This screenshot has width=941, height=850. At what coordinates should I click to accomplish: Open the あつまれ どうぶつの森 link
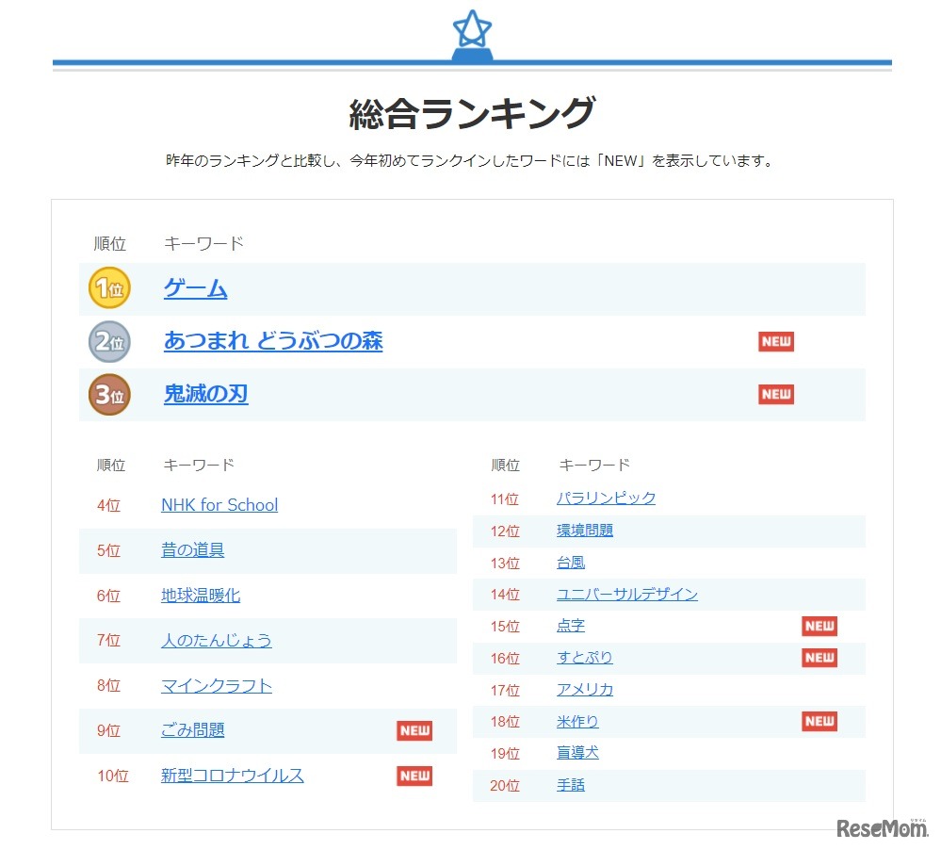coord(273,341)
